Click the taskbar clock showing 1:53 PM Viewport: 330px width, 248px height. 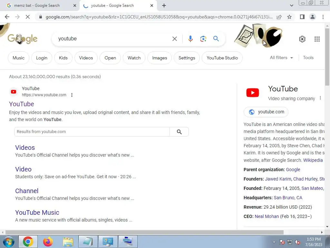314,242
